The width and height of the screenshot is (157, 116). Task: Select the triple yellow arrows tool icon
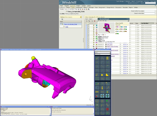(x=97, y=92)
